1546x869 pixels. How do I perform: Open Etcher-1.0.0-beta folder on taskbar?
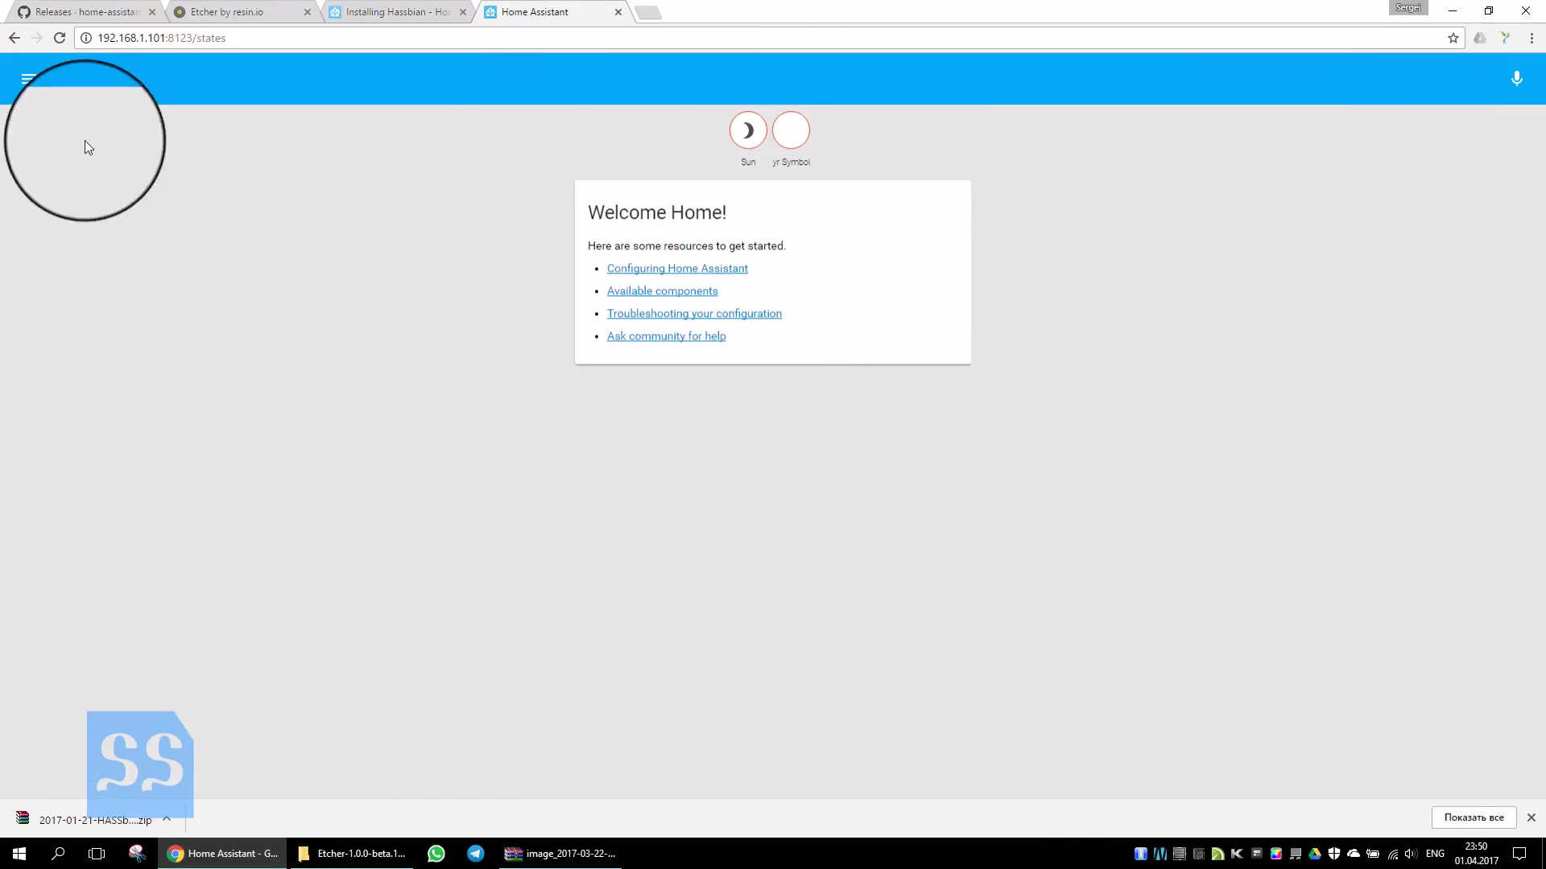(352, 854)
